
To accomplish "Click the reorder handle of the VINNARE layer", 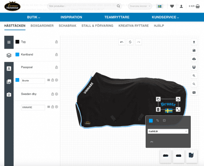I will 48,107.
